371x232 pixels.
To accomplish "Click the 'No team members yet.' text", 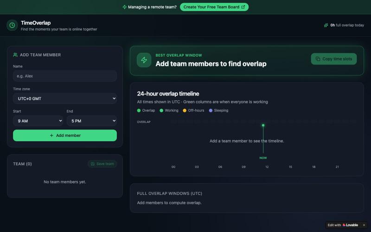I will point(65,182).
